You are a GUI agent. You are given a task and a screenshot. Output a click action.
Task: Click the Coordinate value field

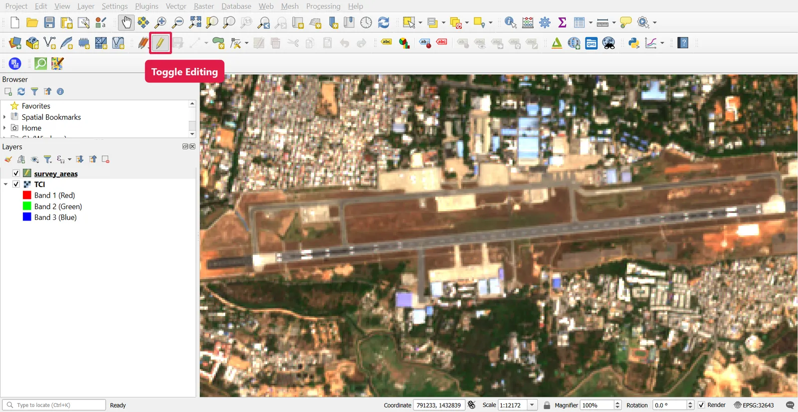tap(439, 405)
